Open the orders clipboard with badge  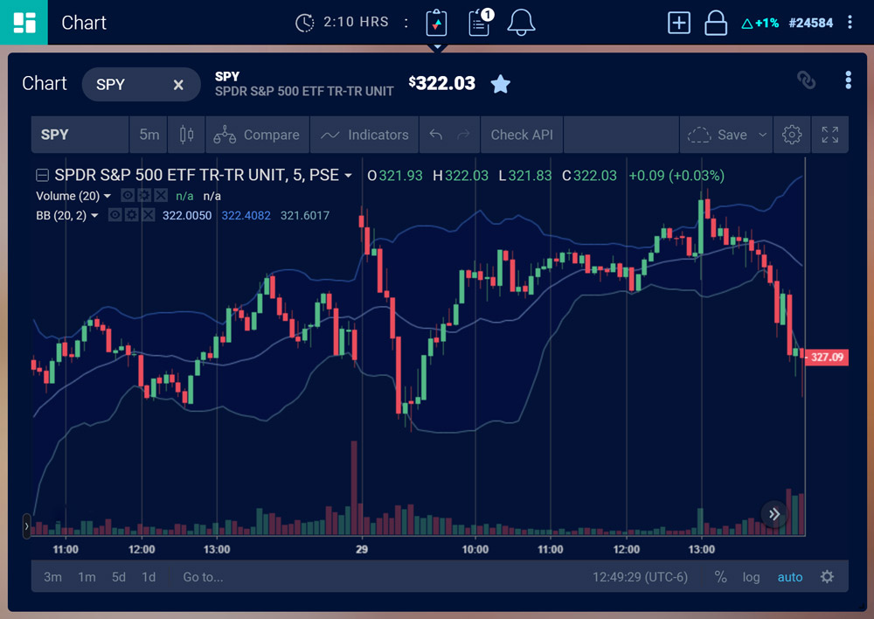pyautogui.click(x=481, y=23)
